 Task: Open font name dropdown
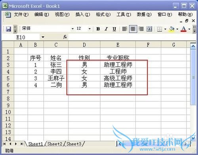pos(72,29)
